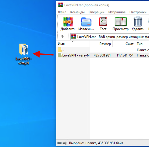Click folder icon of LoveVPN - v2rayN row
Viewport: 149px width, 147px height.
click(x=60, y=55)
